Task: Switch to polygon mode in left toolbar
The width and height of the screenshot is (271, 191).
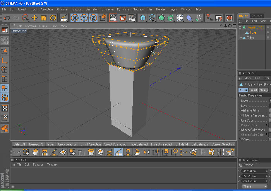Action: [5, 88]
